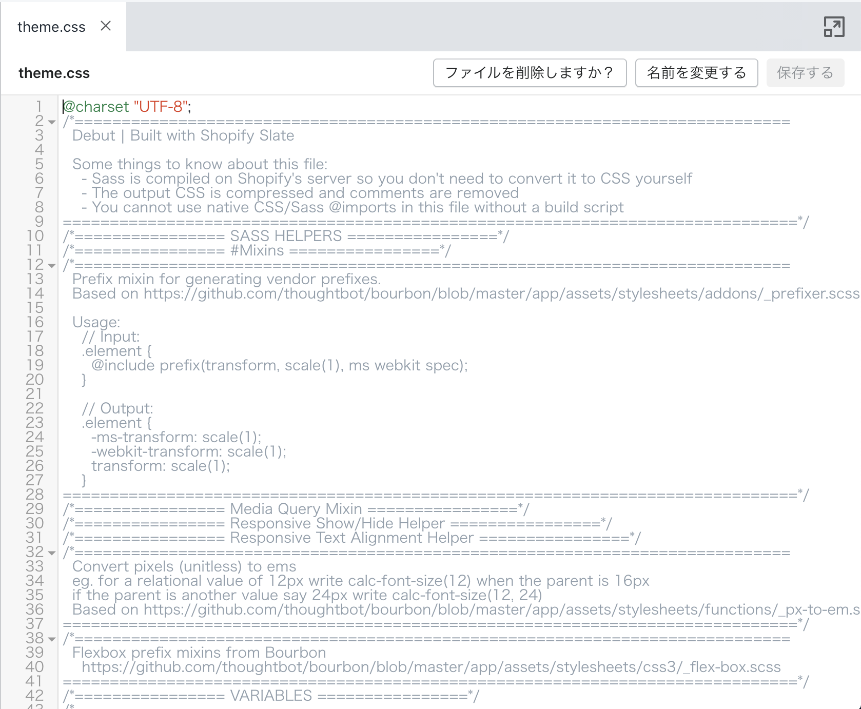The width and height of the screenshot is (861, 709).
Task: Expand editor to full screen
Action: click(x=834, y=27)
